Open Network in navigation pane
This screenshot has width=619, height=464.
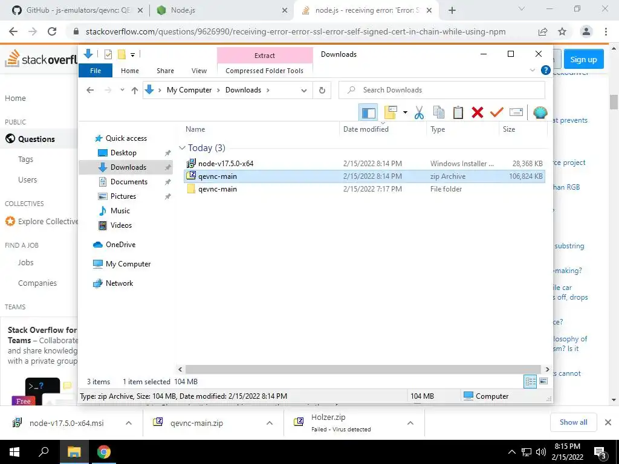[119, 283]
